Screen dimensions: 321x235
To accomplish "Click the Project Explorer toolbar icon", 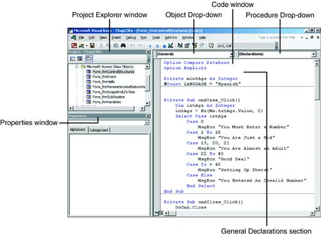I will pos(180,45).
